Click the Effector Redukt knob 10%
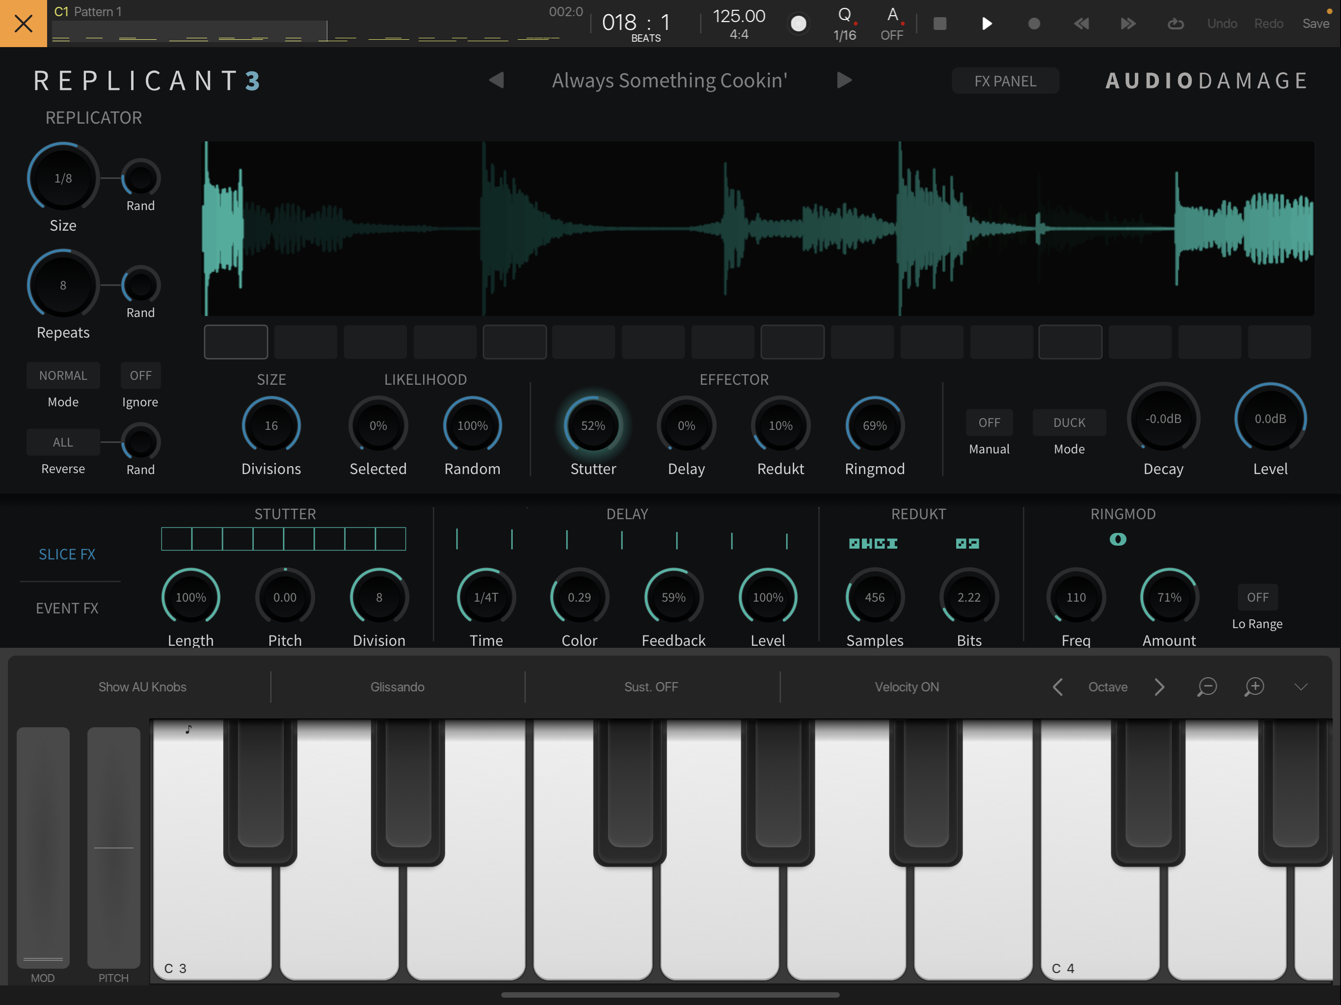1341x1005 pixels. click(780, 425)
